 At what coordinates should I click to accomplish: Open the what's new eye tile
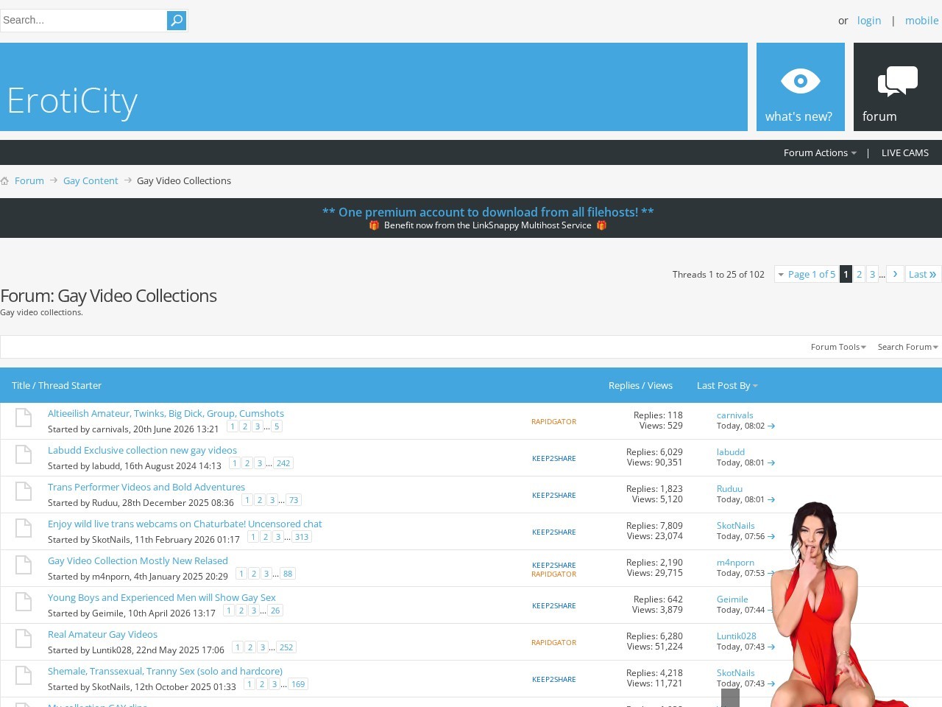click(x=801, y=87)
